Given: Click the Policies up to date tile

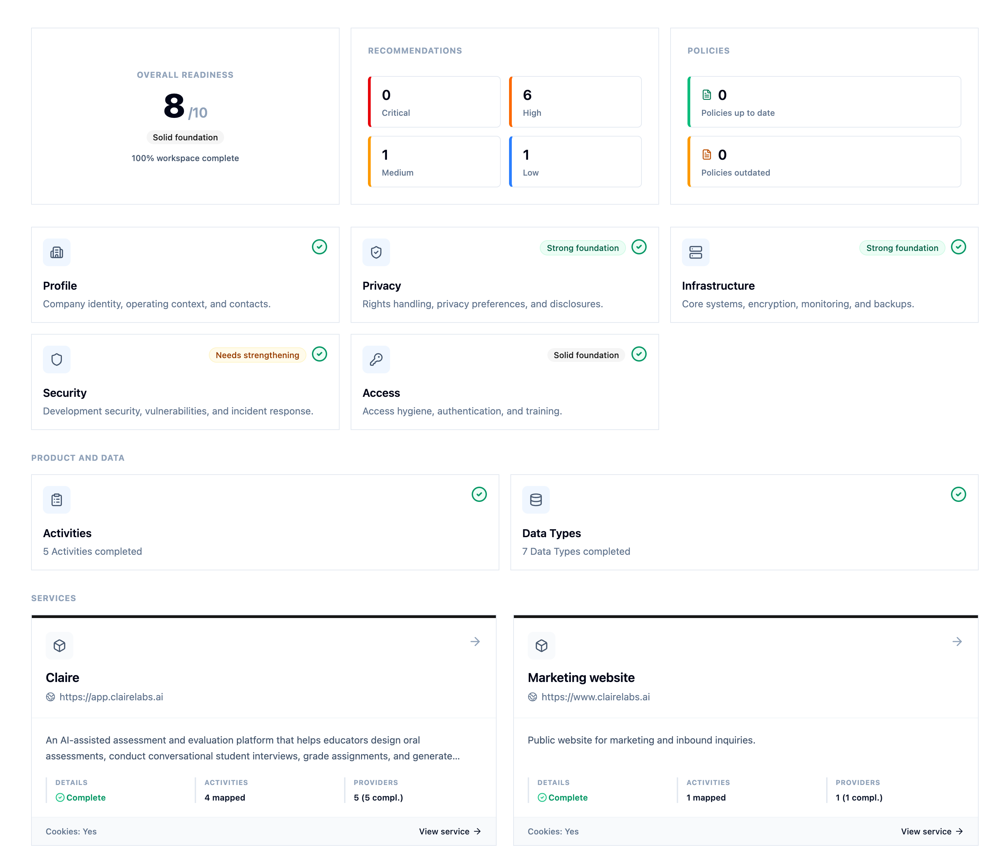Looking at the screenshot, I should coord(824,102).
